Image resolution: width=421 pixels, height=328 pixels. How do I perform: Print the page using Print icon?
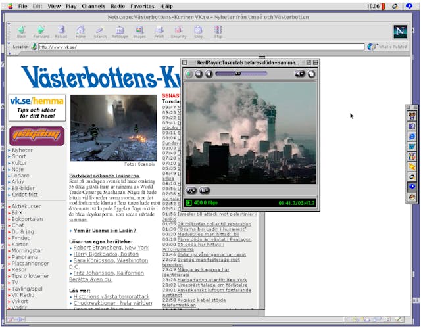159,32
